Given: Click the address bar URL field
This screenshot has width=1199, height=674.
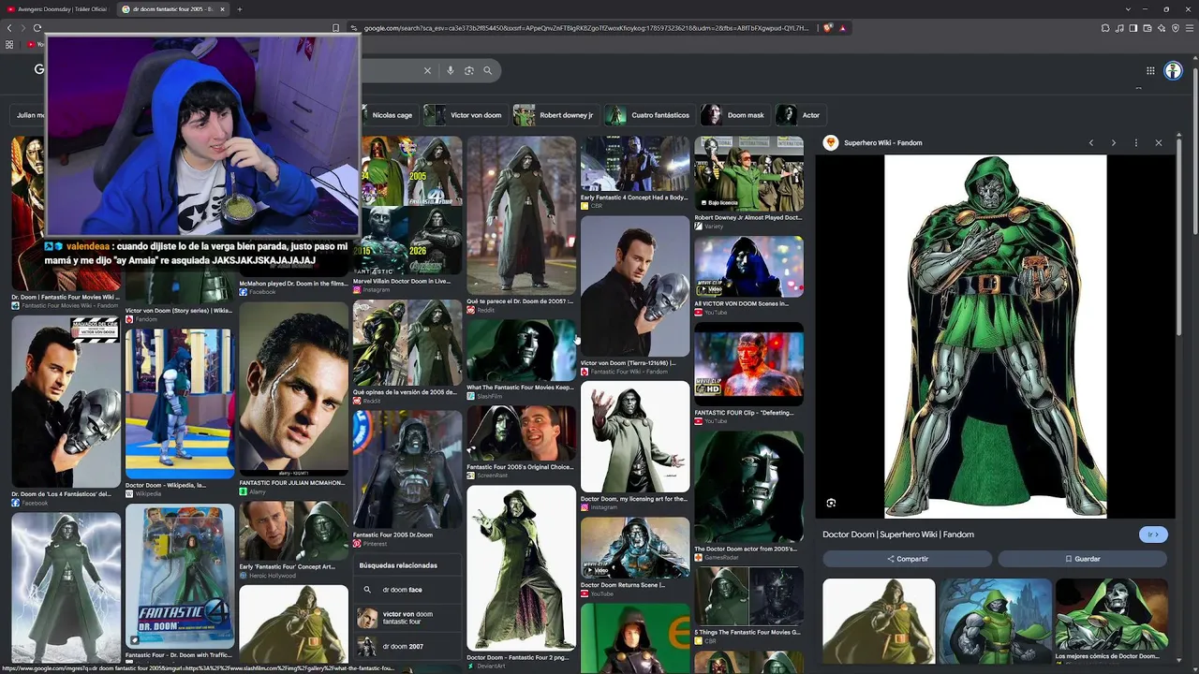Looking at the screenshot, I should pyautogui.click(x=585, y=28).
